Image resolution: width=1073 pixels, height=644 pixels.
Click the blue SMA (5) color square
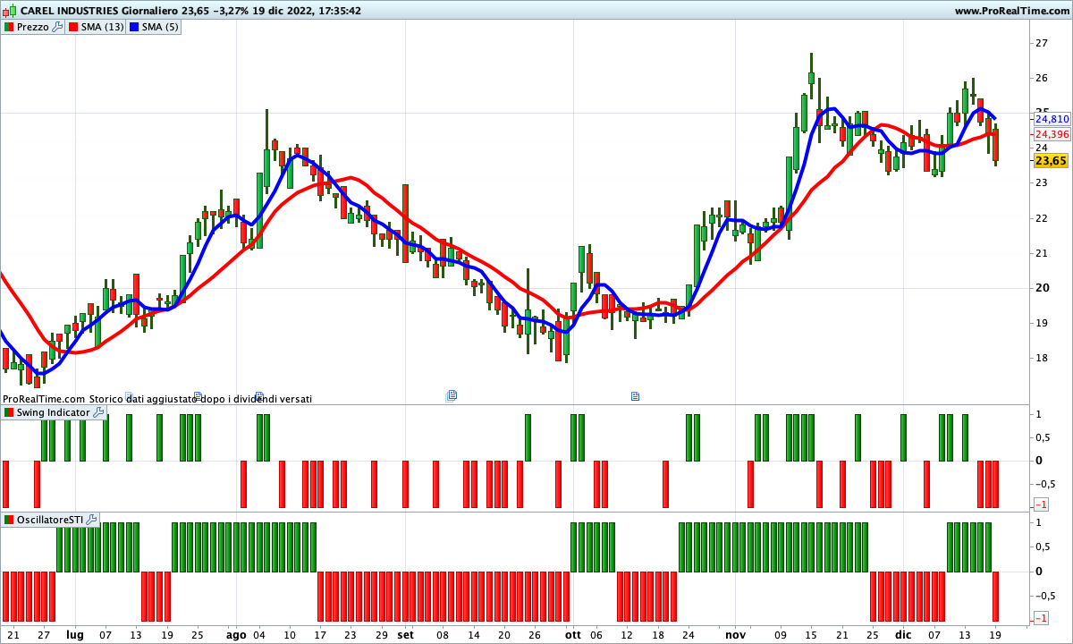pyautogui.click(x=134, y=27)
